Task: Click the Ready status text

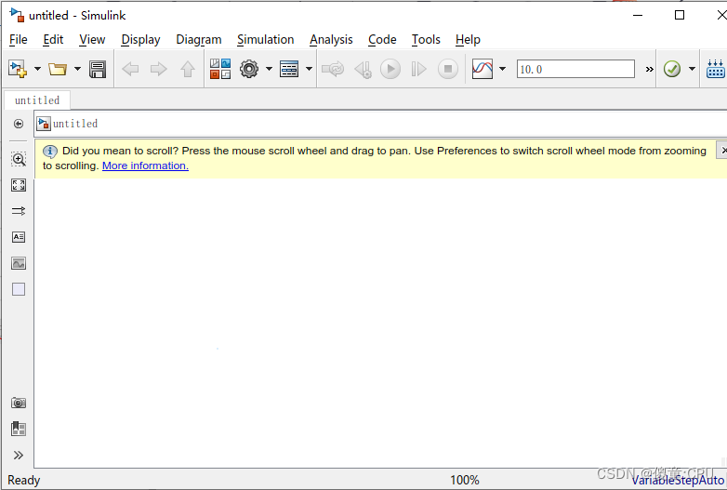Action: coord(23,480)
